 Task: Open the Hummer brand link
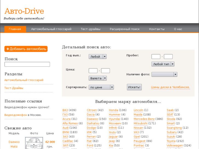pyautogui.click(x=115, y=115)
